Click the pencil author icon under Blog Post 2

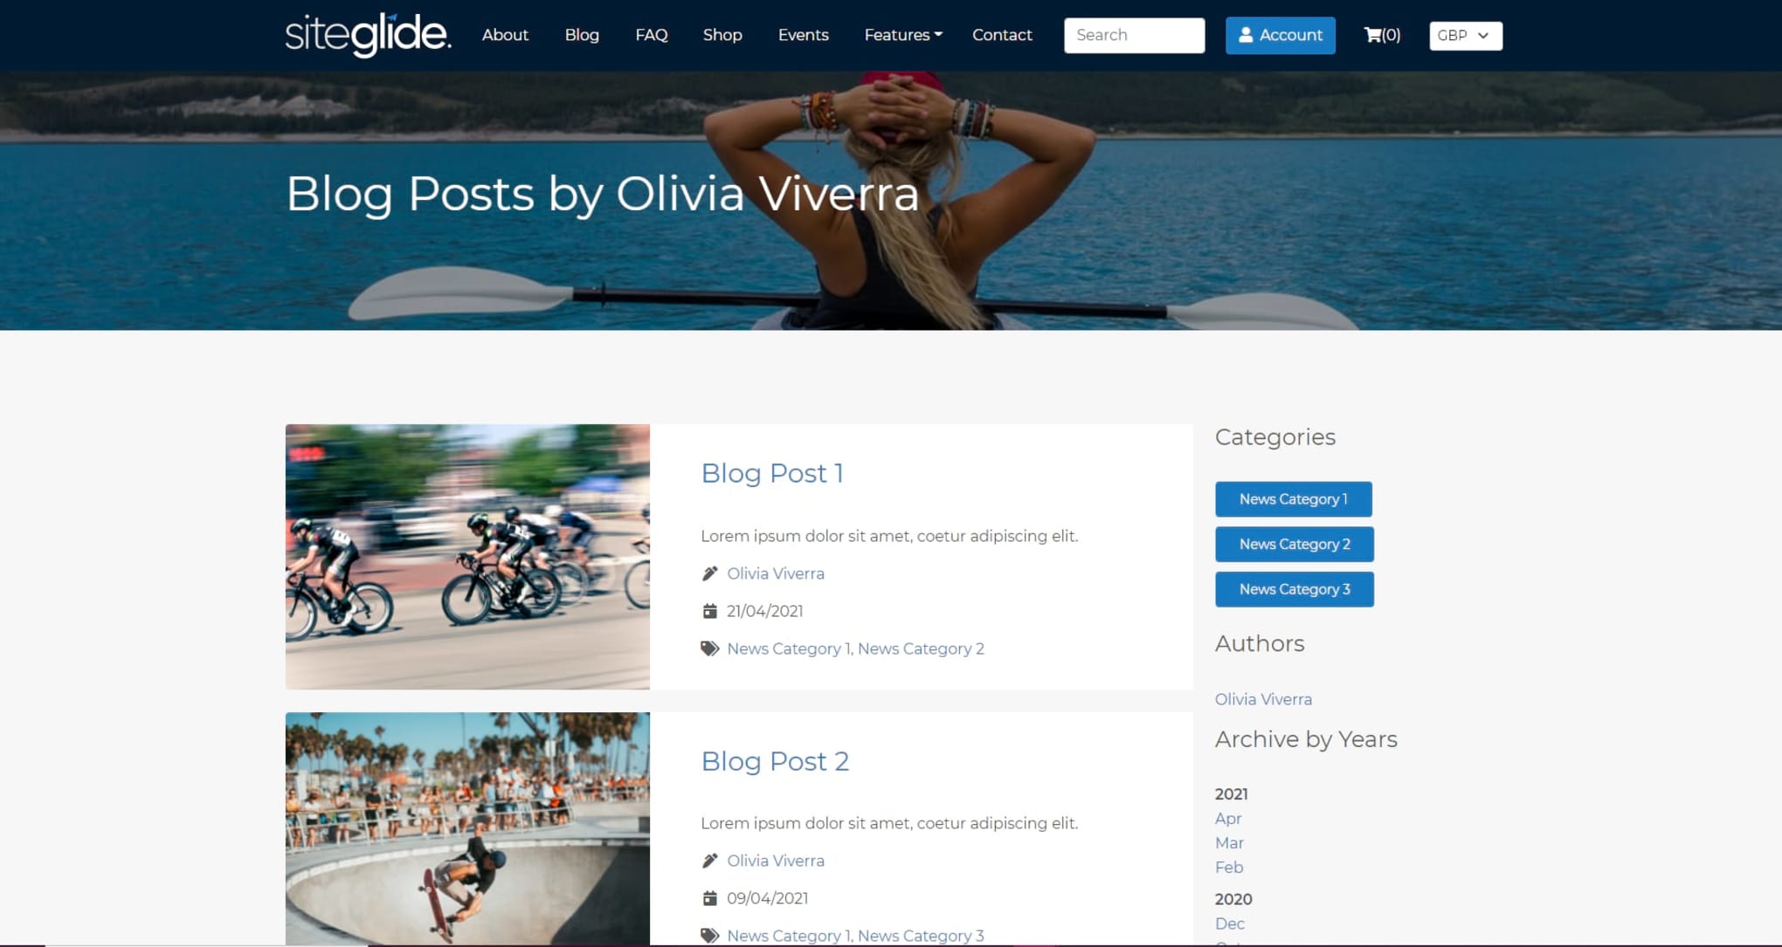pos(709,861)
